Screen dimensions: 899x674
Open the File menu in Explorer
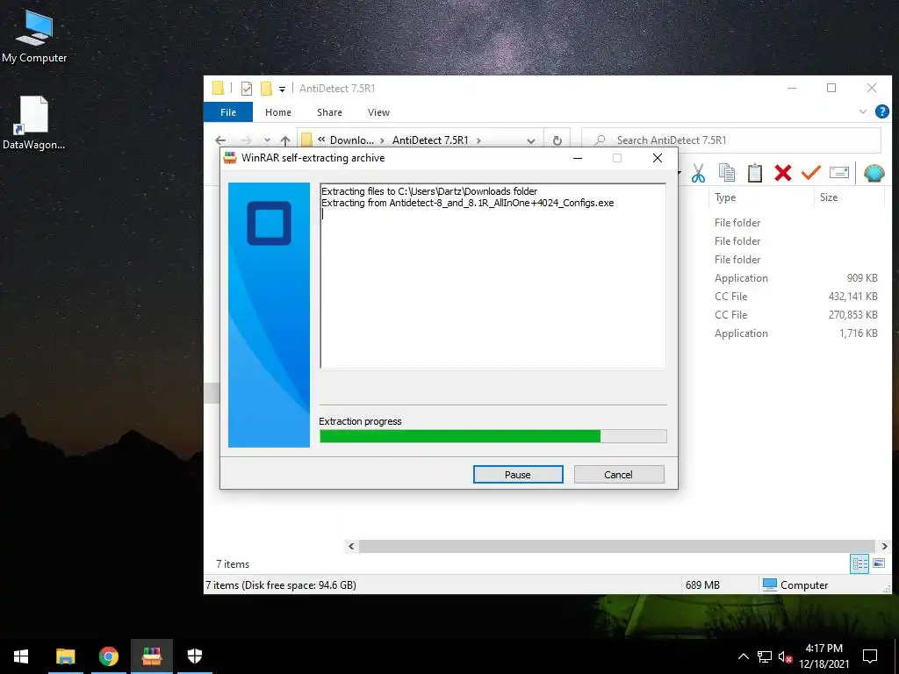click(228, 112)
